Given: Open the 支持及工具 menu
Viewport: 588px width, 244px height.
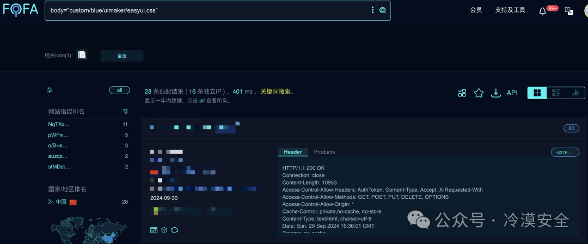Looking at the screenshot, I should [x=510, y=10].
